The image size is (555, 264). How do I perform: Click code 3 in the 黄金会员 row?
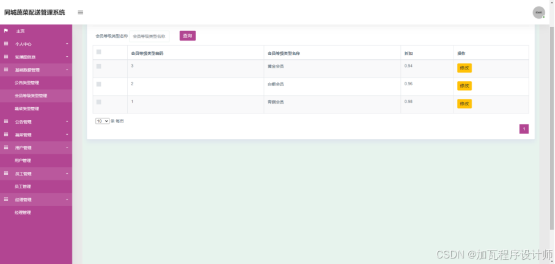coord(132,66)
